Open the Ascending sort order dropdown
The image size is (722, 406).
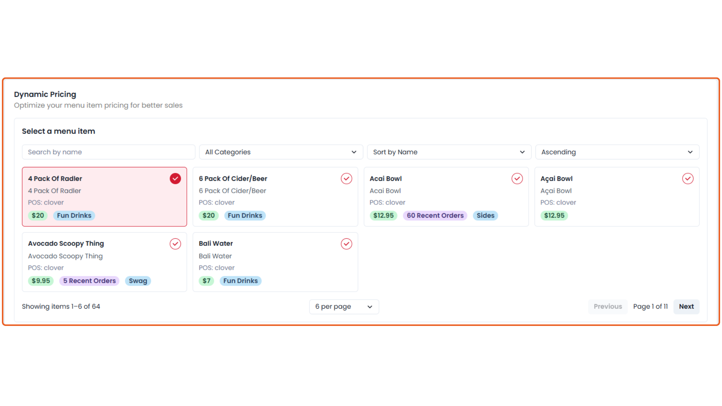click(x=617, y=152)
